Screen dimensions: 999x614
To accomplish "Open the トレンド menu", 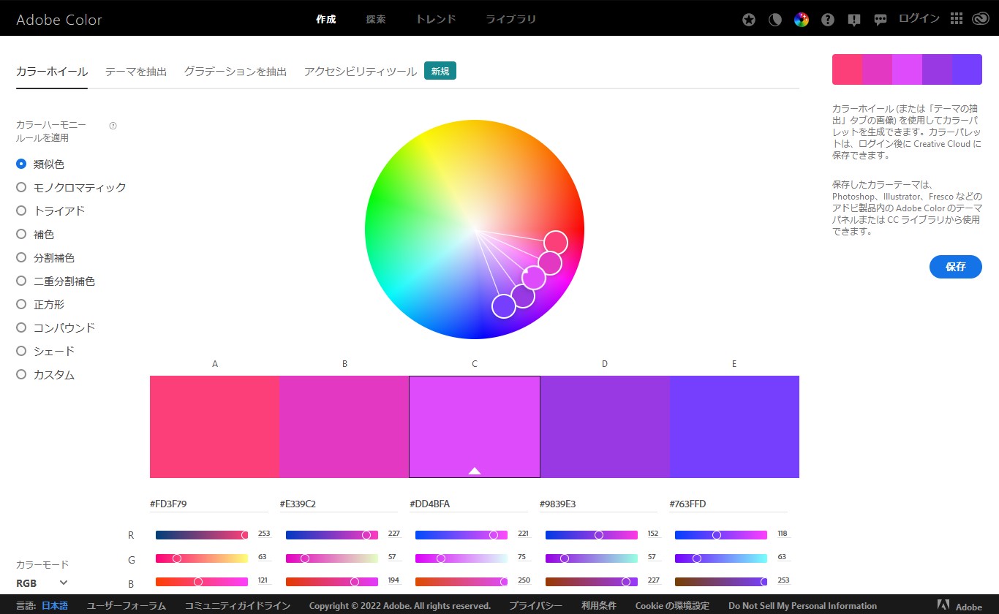I will (x=436, y=19).
